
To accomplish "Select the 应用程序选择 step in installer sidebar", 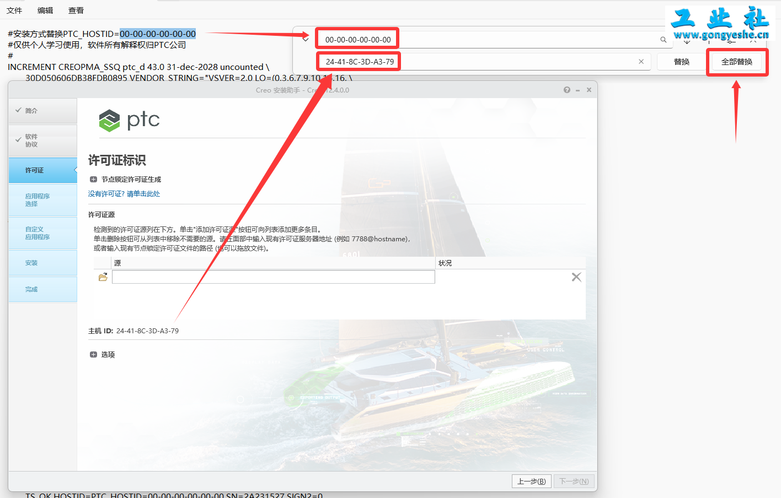I will pyautogui.click(x=42, y=200).
